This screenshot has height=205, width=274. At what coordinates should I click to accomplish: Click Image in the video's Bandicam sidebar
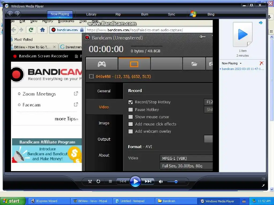(x=104, y=123)
